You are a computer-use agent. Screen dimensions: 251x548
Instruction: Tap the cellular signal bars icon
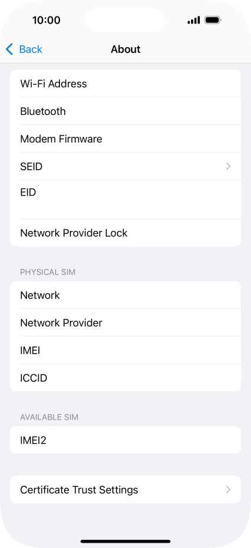click(193, 20)
